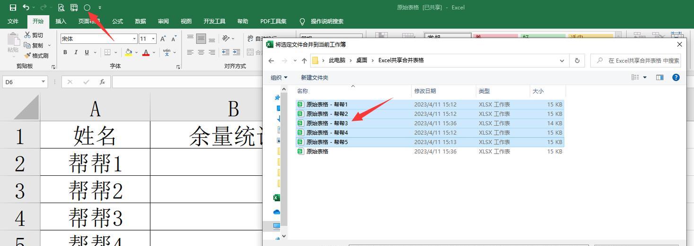Align text to bottom
The height and width of the screenshot is (246, 694).
click(212, 39)
